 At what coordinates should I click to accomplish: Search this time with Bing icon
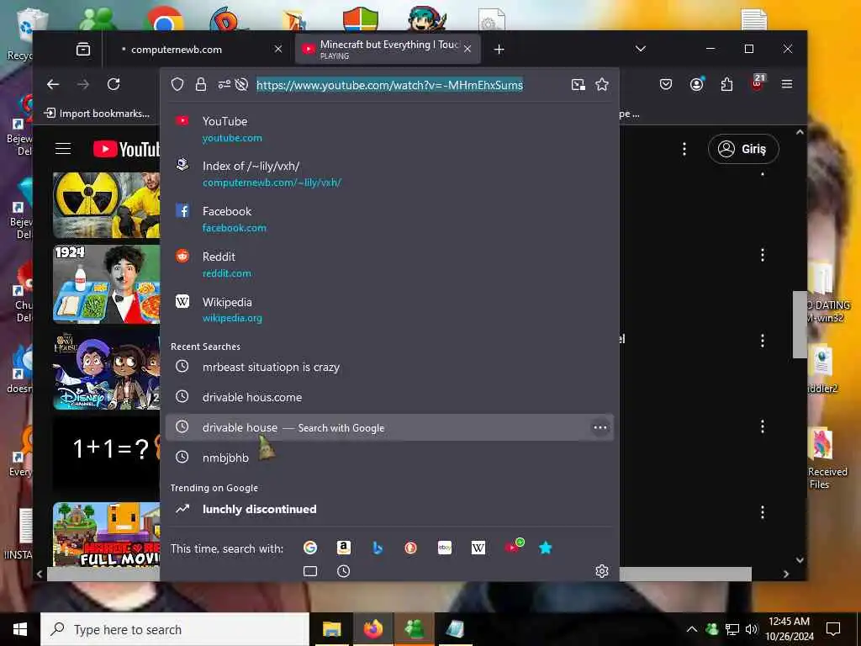pyautogui.click(x=378, y=548)
